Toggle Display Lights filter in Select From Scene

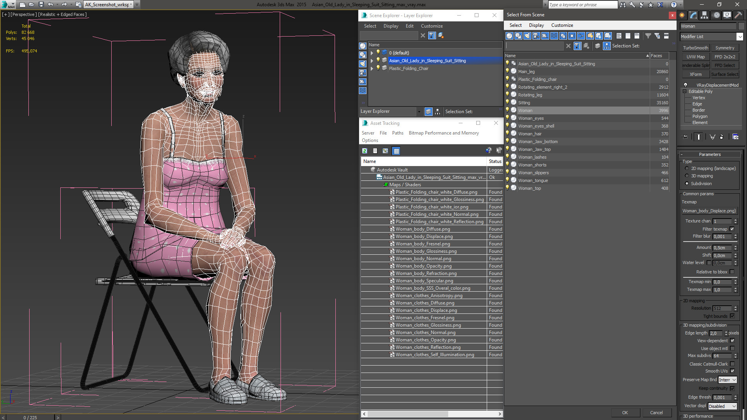point(527,36)
